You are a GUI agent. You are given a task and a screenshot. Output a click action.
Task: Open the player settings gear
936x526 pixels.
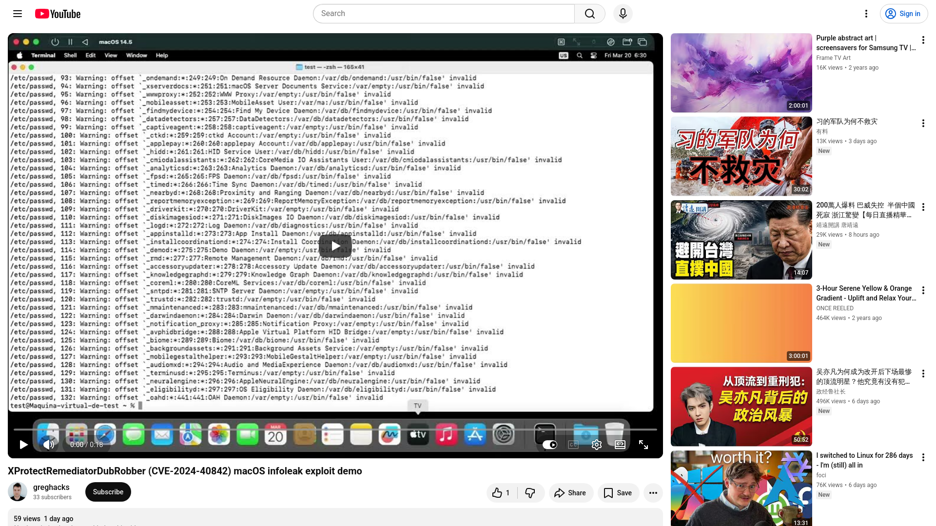[x=597, y=445]
